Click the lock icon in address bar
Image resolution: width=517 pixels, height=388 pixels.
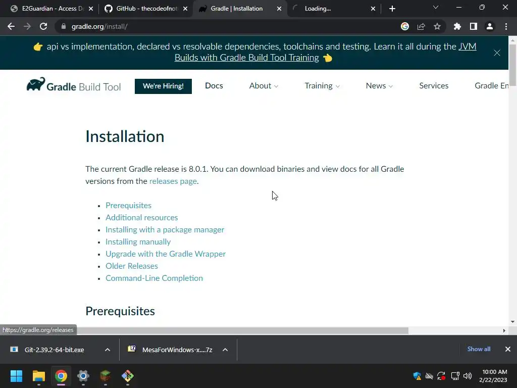click(63, 26)
